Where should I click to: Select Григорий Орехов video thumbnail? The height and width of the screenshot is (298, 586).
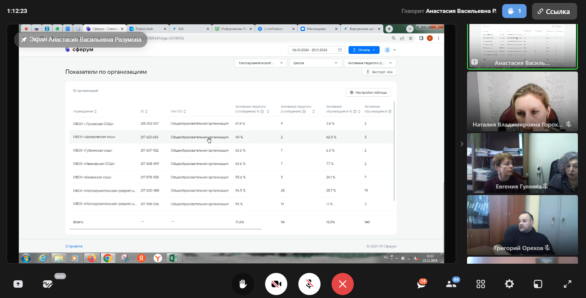click(x=522, y=225)
